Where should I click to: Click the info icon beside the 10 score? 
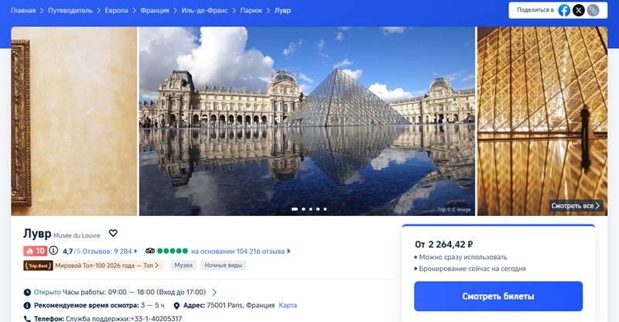point(53,251)
